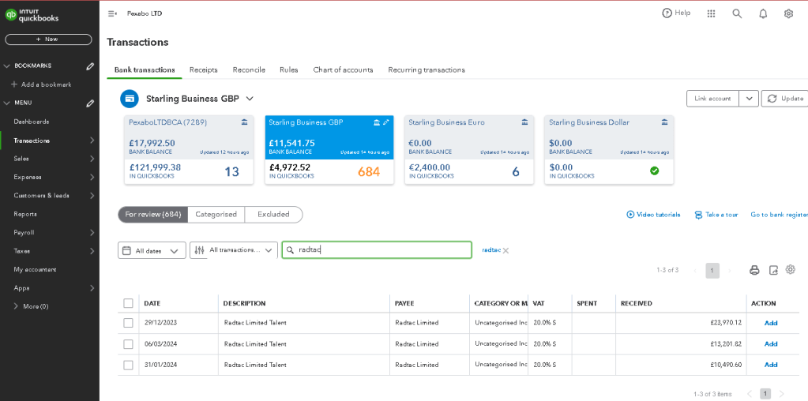Click the filter sliders icon
The width and height of the screenshot is (808, 401).
tap(200, 250)
